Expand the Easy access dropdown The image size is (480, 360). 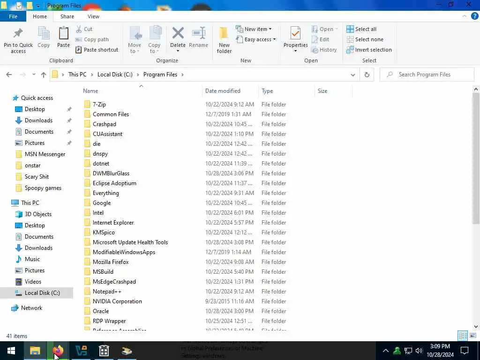tap(256, 39)
